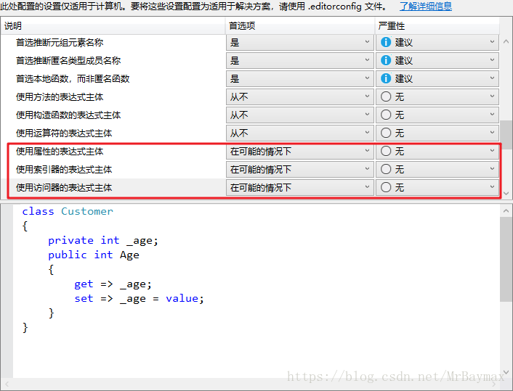Click the 严重性 column header
This screenshot has width=513, height=391.
(437, 26)
